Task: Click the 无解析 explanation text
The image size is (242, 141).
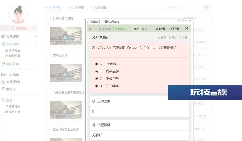Action: 97,135
